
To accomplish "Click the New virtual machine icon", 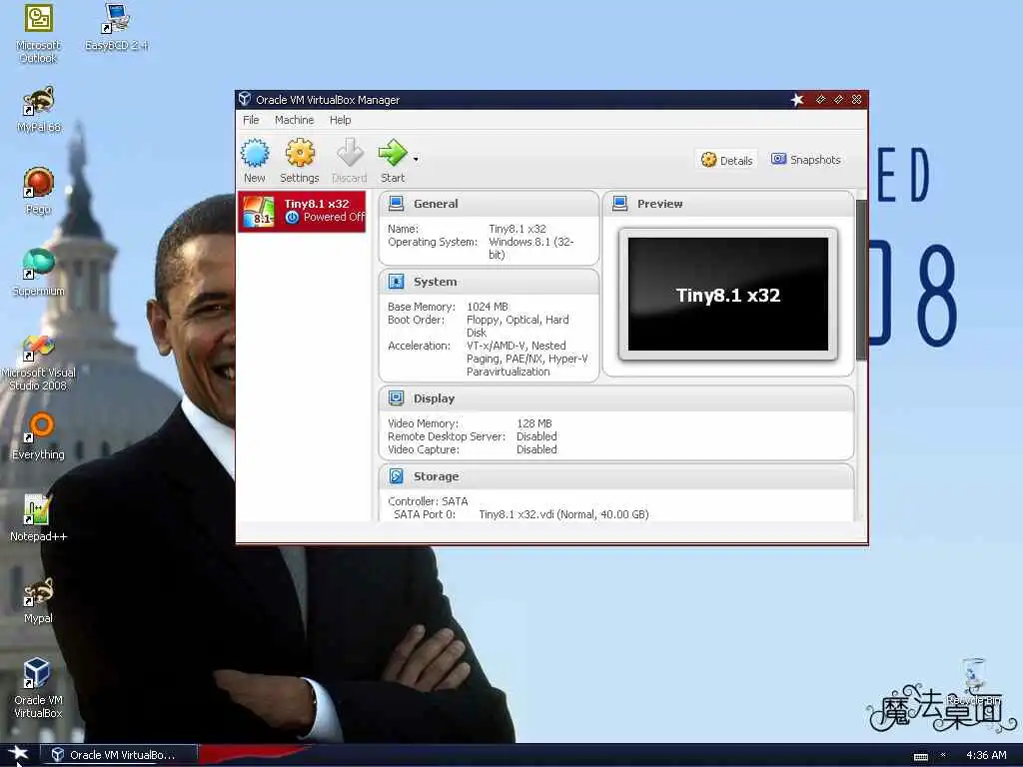I will tap(255, 154).
